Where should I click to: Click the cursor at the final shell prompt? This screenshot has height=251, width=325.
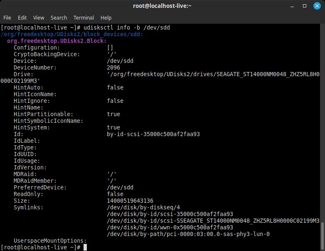tap(85, 247)
